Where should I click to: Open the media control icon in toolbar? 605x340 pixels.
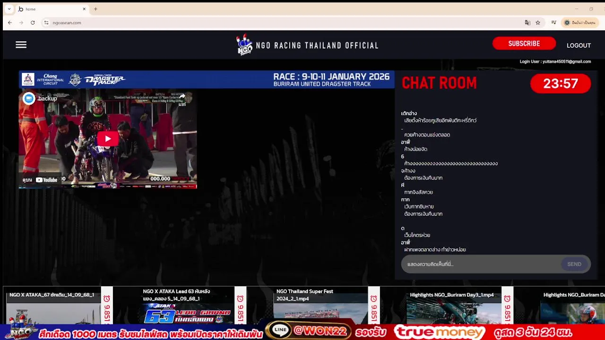554,23
